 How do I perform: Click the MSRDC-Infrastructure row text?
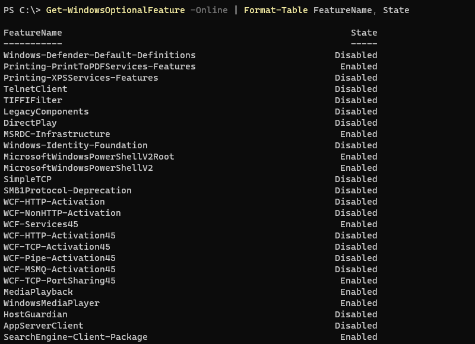[x=57, y=134]
